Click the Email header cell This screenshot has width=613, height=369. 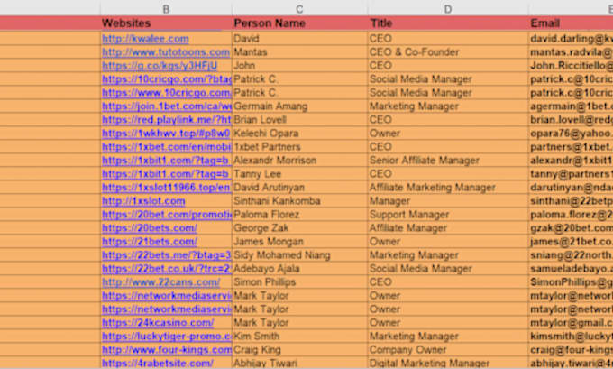tap(571, 23)
